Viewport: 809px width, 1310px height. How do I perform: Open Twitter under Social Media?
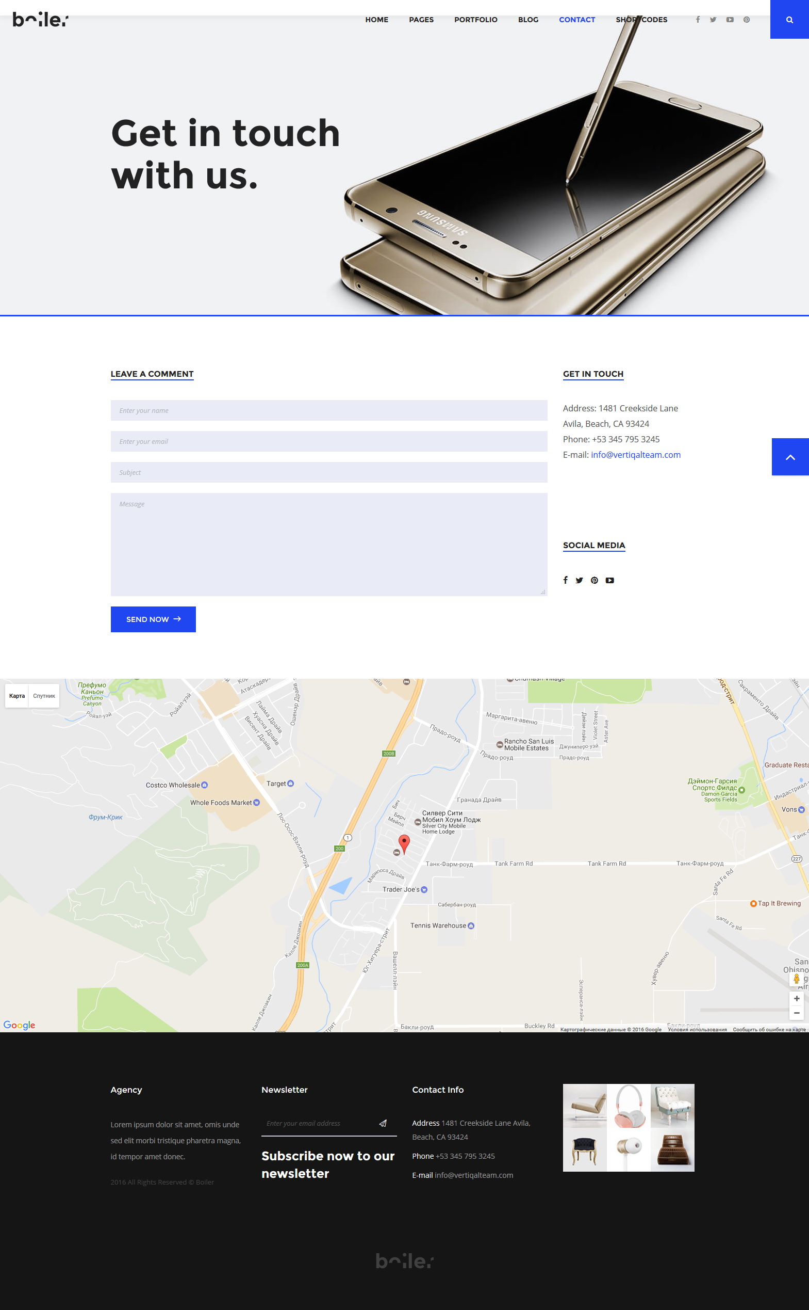580,580
